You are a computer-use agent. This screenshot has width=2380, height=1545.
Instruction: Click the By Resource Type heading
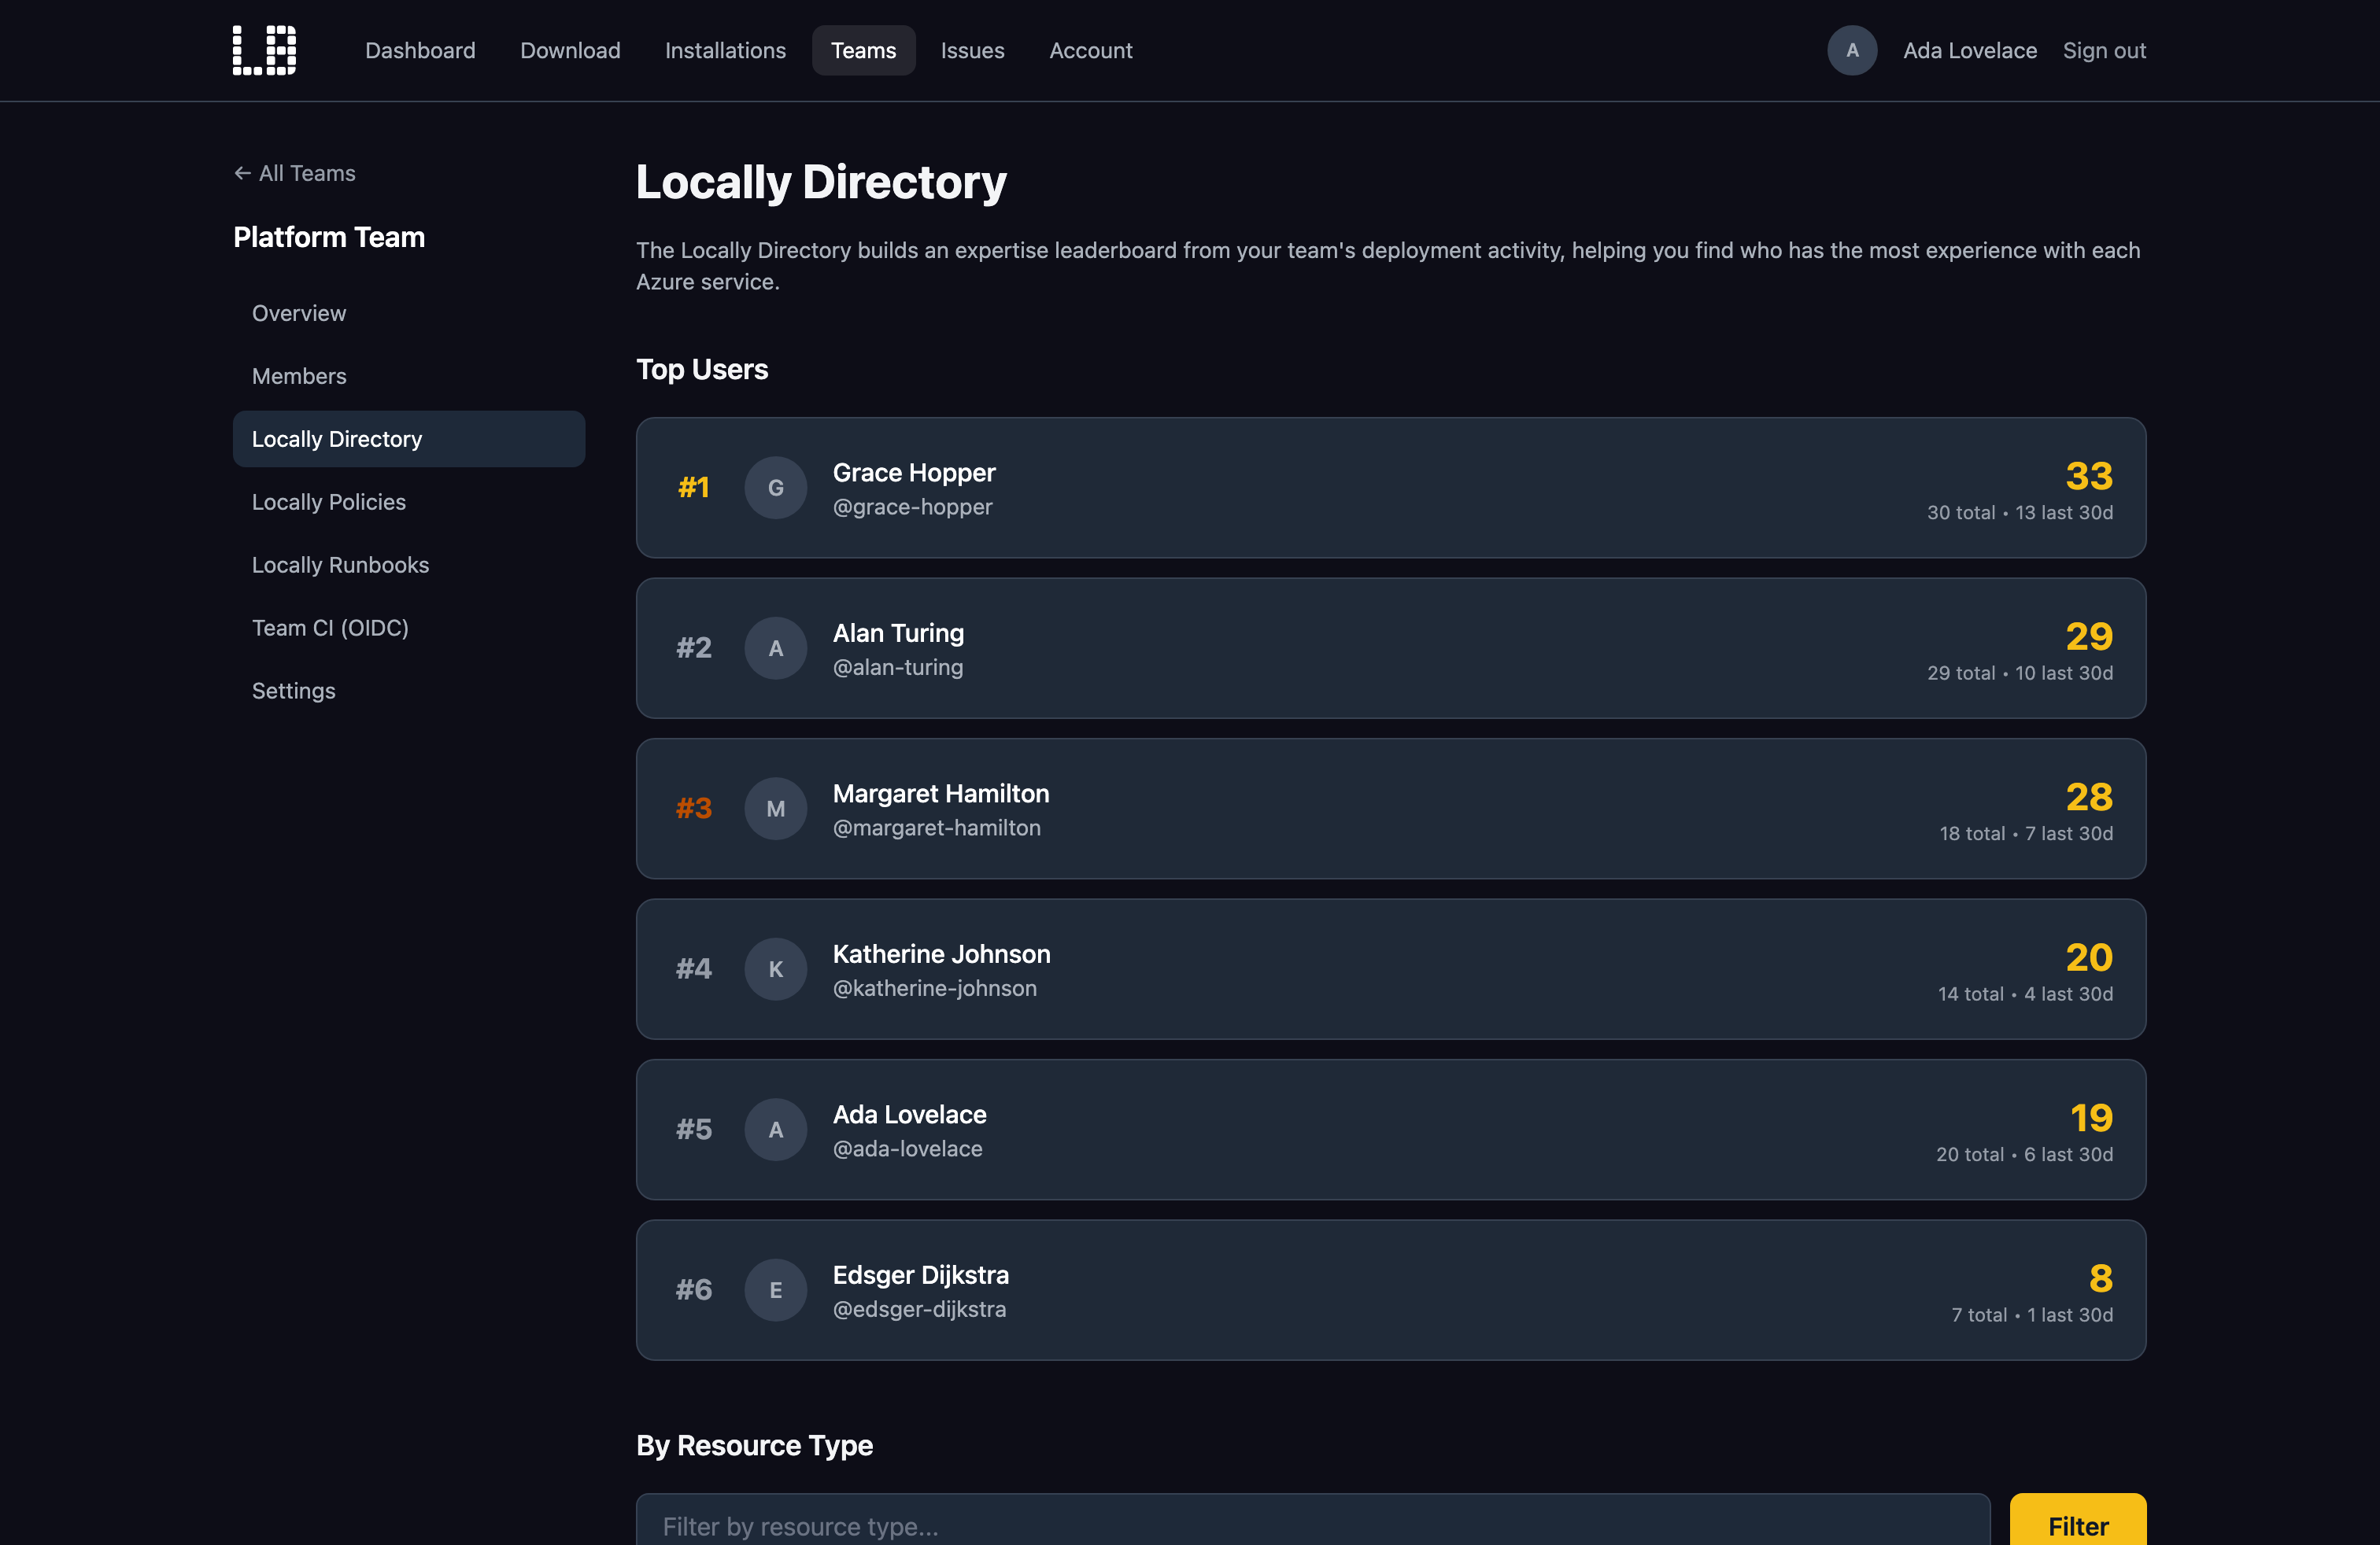[x=754, y=1446]
